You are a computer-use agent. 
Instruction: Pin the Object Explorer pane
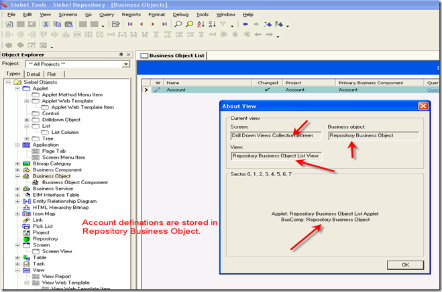click(121, 55)
